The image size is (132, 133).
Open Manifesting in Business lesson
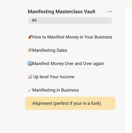click(56, 90)
